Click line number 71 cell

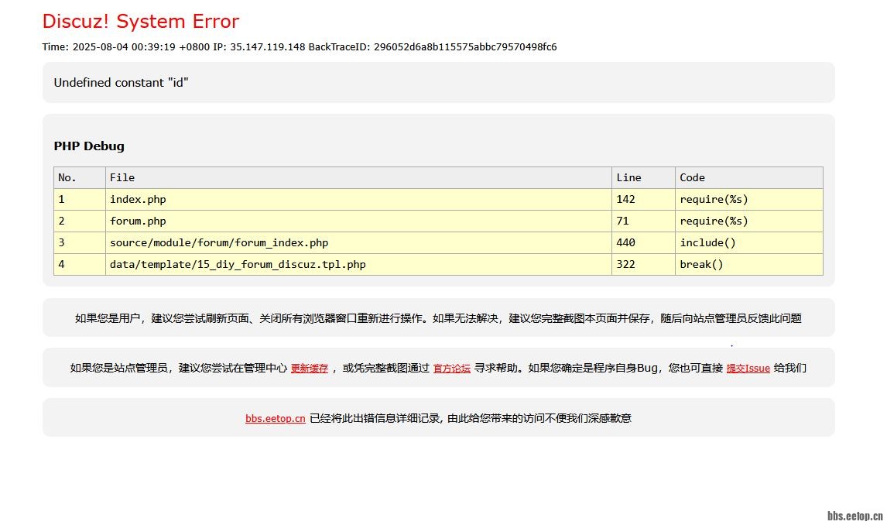tap(643, 221)
